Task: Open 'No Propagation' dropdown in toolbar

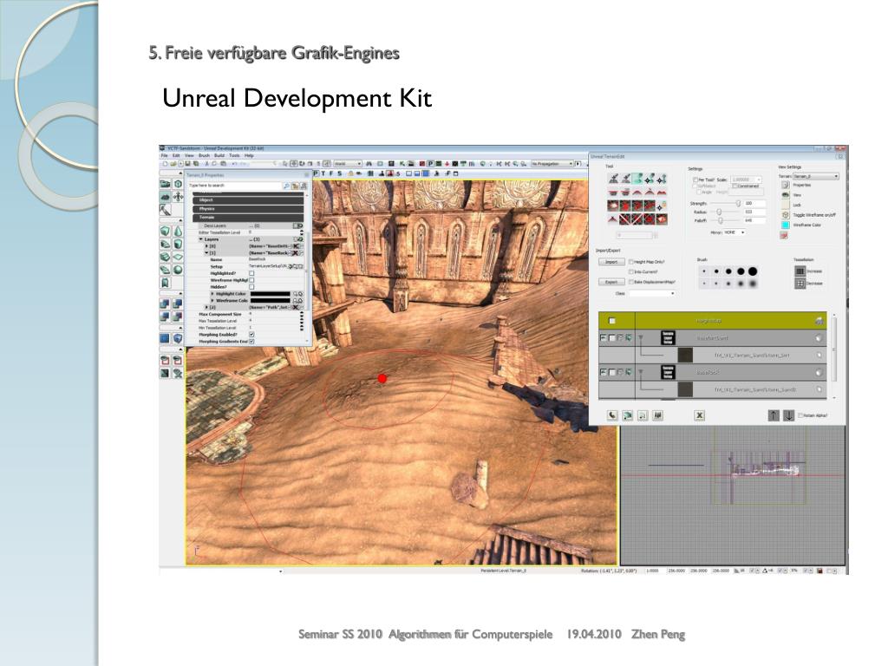Action: pyautogui.click(x=552, y=164)
